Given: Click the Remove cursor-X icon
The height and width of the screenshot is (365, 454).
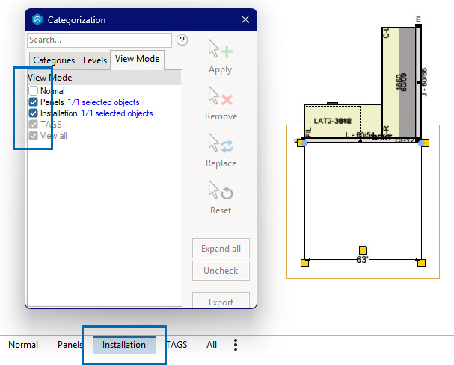Looking at the screenshot, I should (221, 96).
